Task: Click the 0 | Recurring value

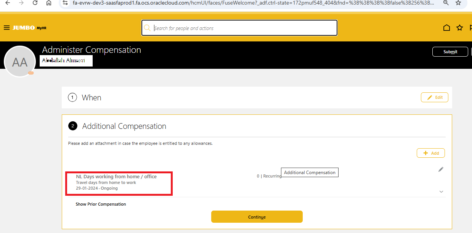Action: click(x=269, y=176)
